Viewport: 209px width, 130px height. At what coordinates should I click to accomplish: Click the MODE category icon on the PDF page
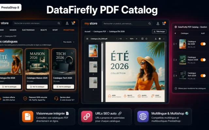click(x=110, y=96)
